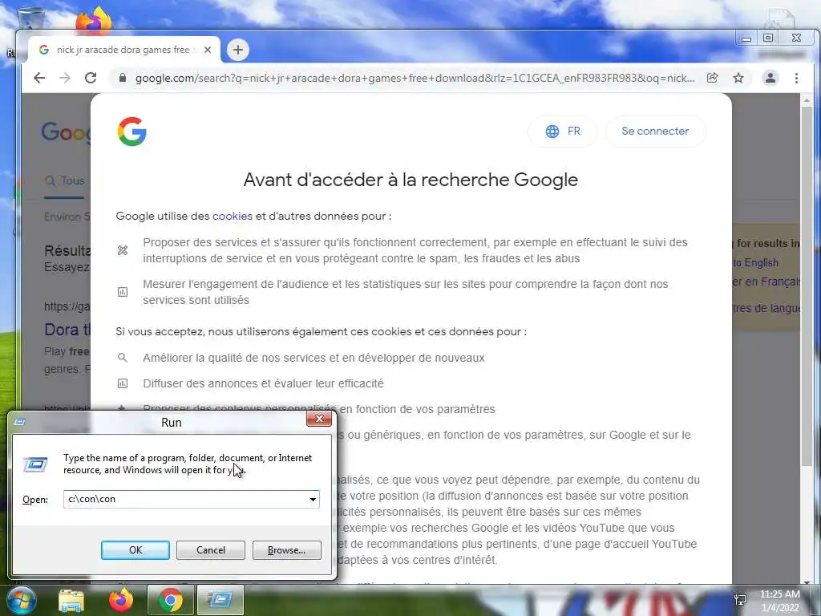Click the Se connecter button

pos(655,131)
